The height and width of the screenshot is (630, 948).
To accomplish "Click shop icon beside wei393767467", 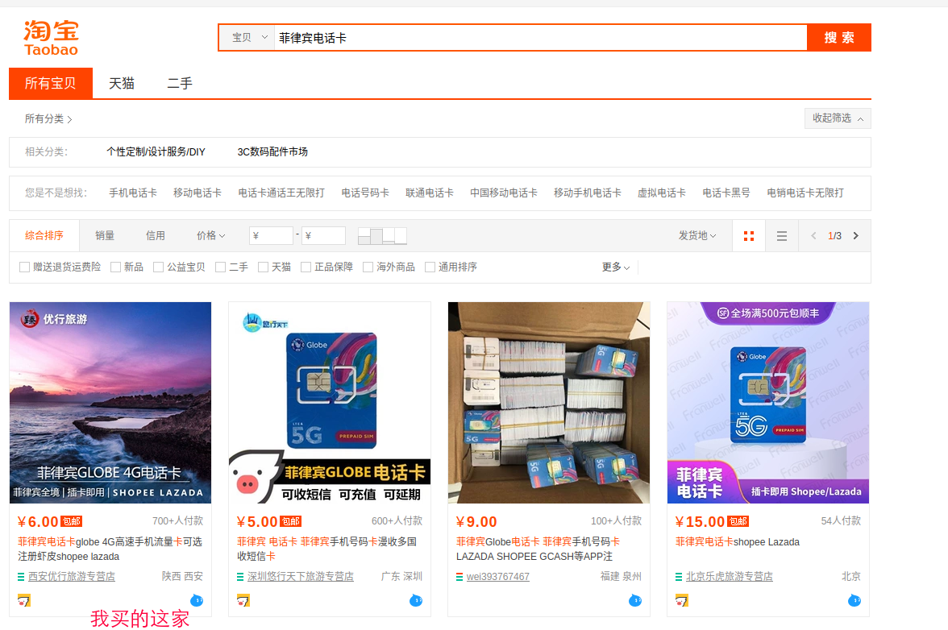I will pos(459,577).
